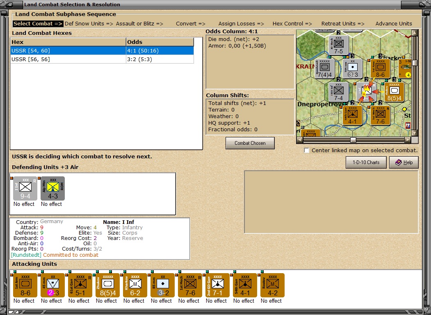
Task: Select the 85 mm 3-2 attacking unit
Action: click(163, 285)
